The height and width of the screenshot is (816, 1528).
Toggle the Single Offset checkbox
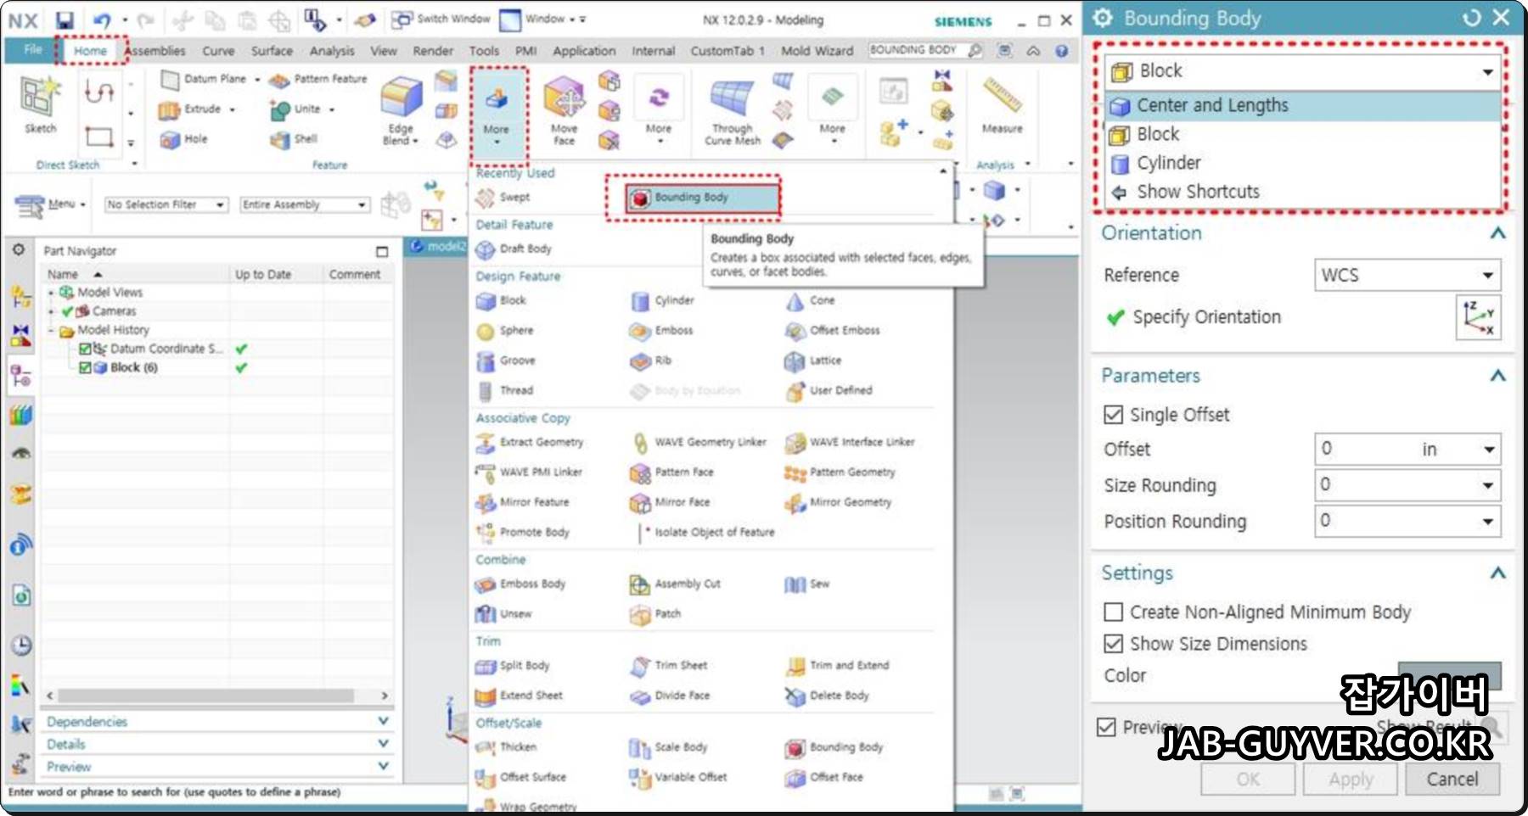1113,415
